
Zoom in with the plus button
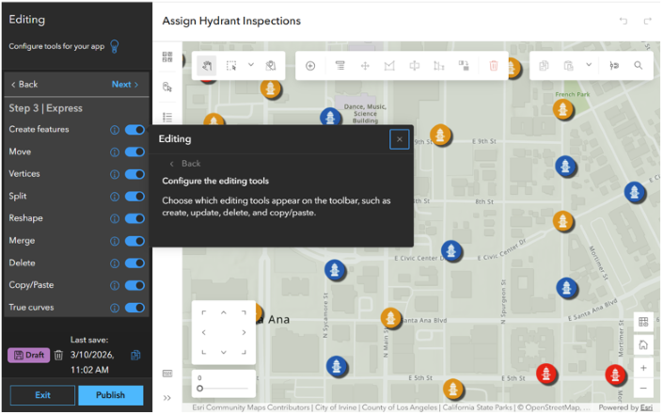point(643,368)
